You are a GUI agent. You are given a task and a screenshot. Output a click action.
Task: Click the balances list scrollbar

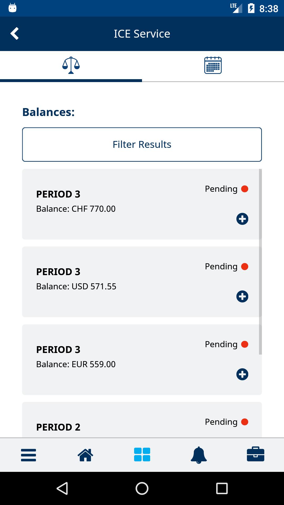(260, 262)
